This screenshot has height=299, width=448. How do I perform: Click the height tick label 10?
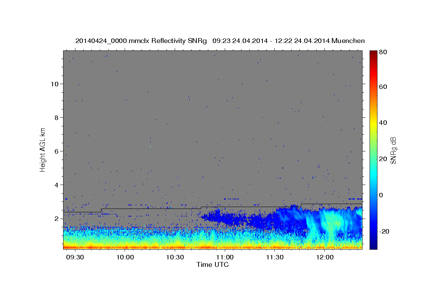pyautogui.click(x=55, y=84)
